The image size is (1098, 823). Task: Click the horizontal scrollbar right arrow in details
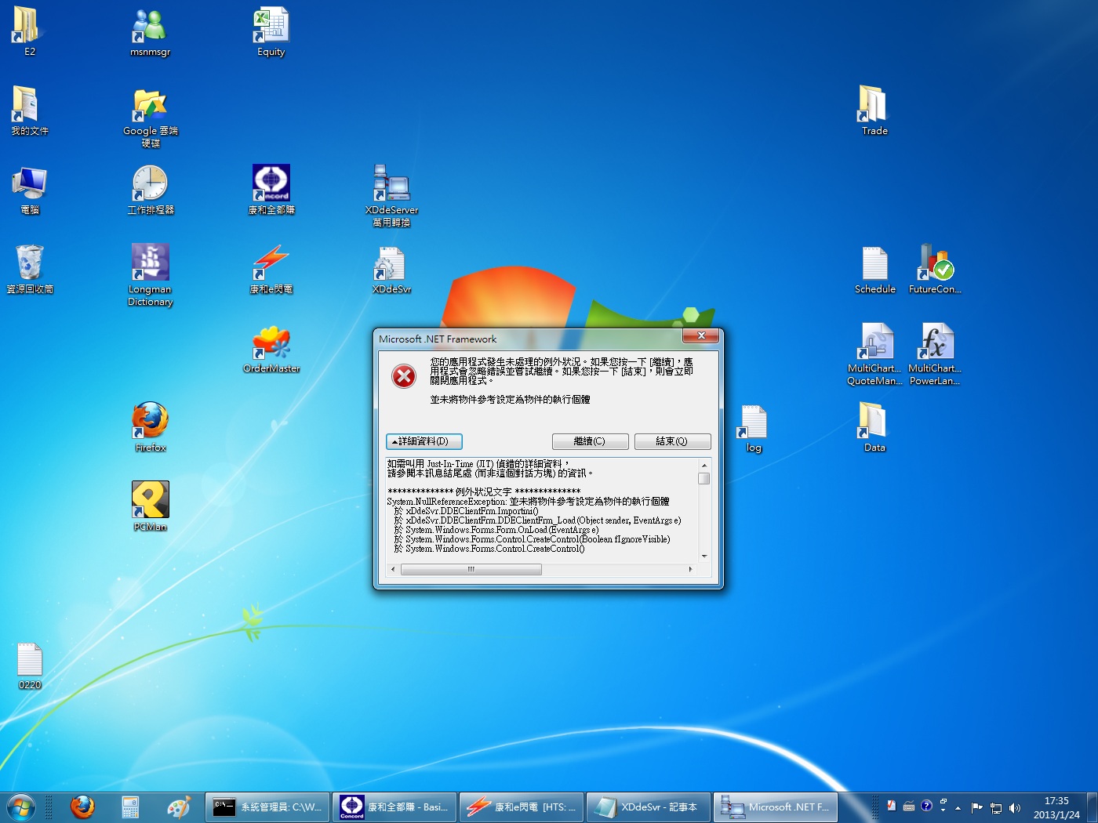click(x=690, y=569)
